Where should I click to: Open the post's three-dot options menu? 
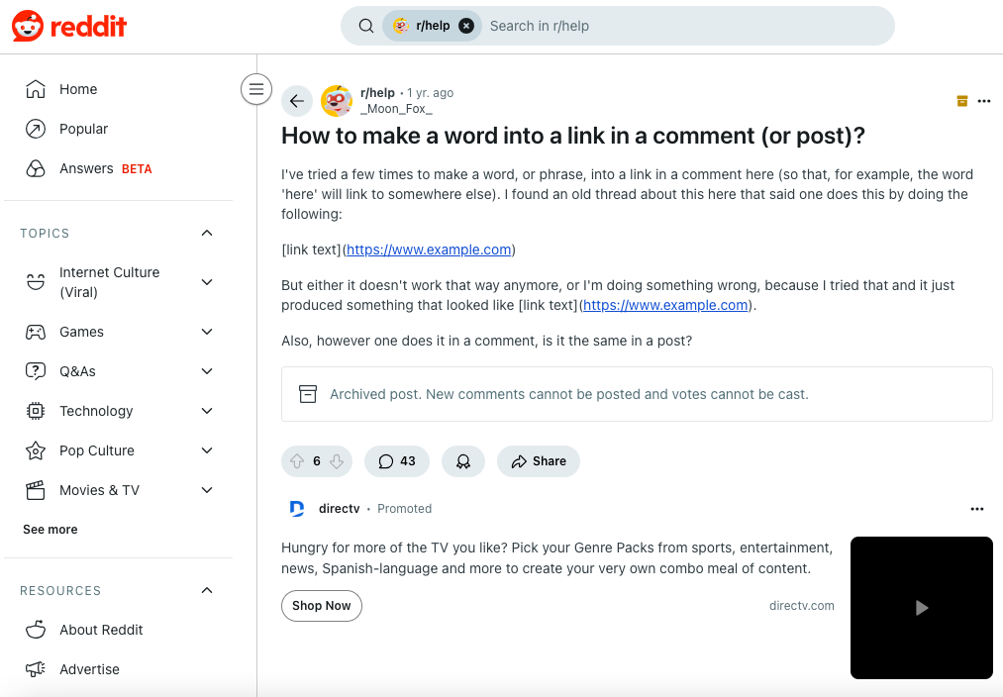[983, 101]
